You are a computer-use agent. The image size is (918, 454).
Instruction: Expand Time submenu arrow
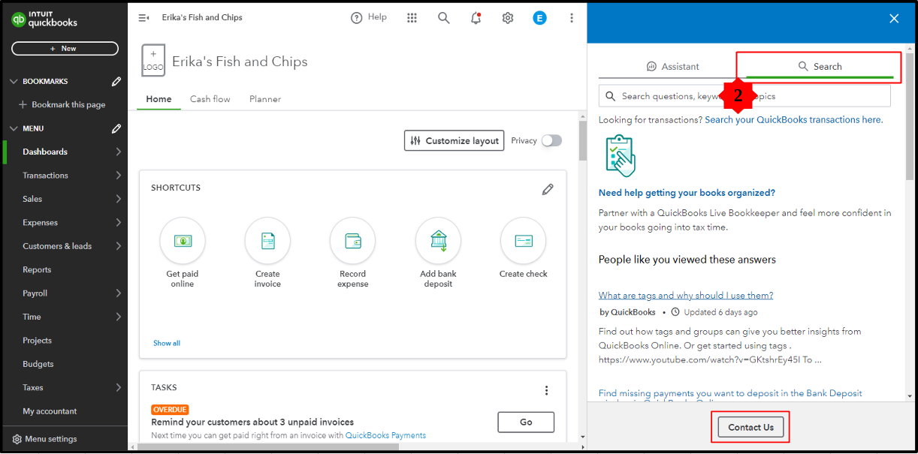click(119, 317)
